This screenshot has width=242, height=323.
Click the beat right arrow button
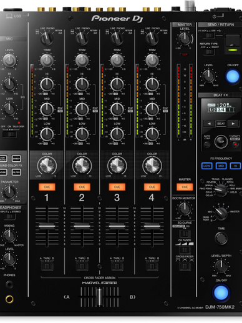click(233, 124)
